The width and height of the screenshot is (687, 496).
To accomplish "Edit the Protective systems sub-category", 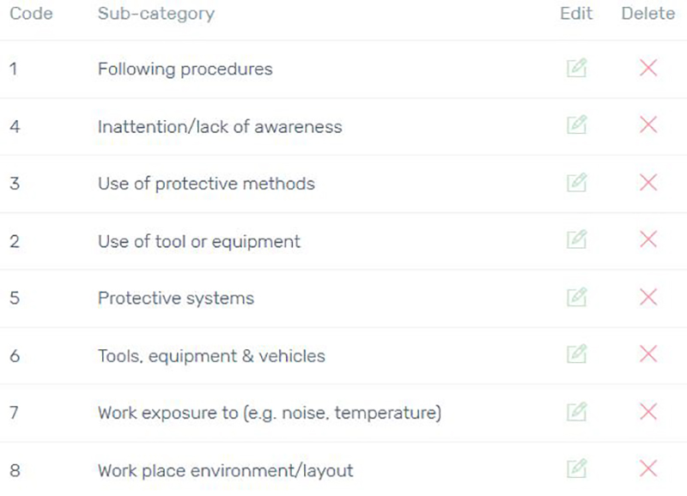I will pos(576,297).
